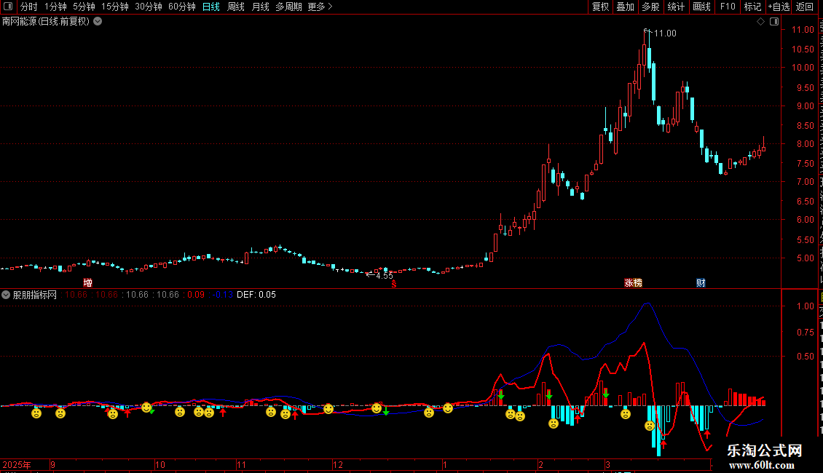
Task: Select the 5分钟 period tab
Action: (x=84, y=7)
